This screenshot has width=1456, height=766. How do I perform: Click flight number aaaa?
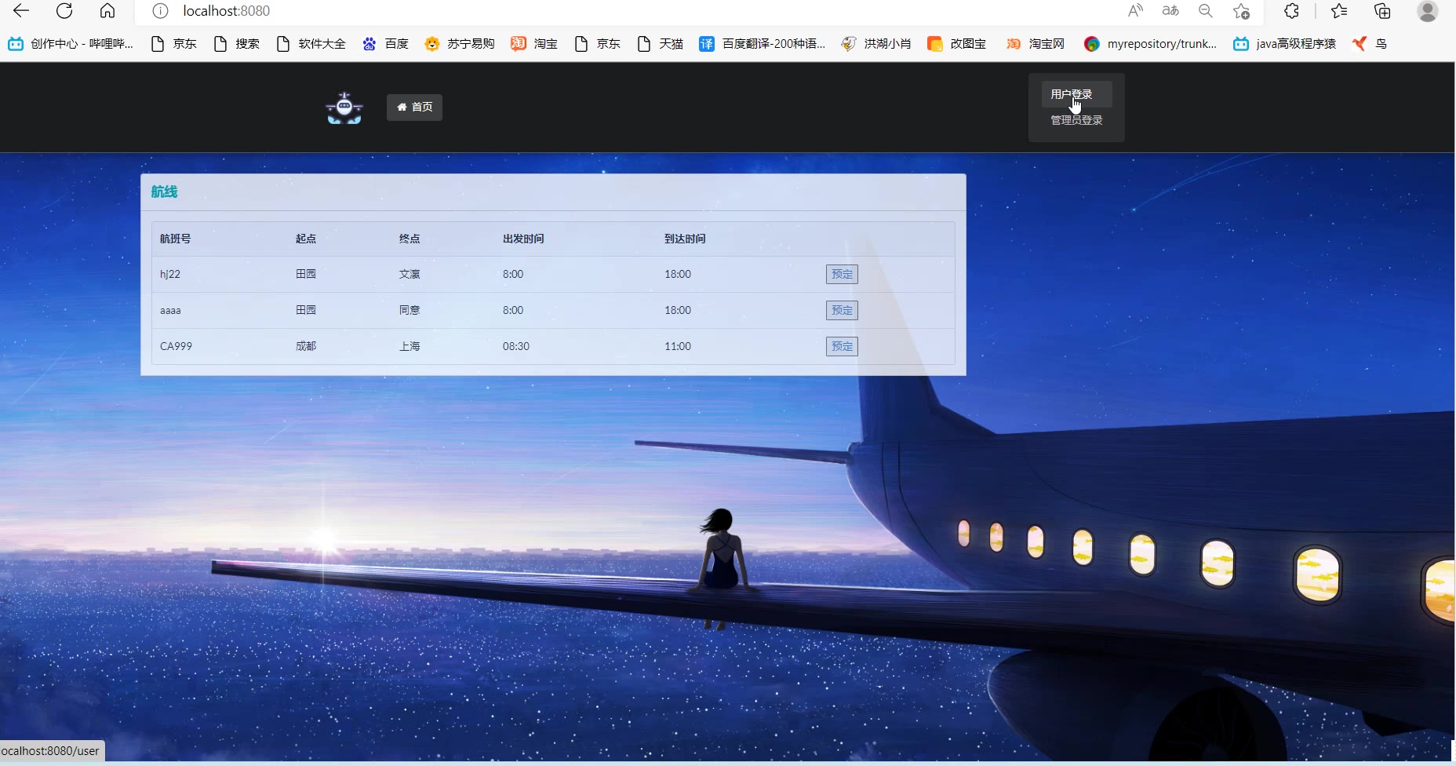pyautogui.click(x=170, y=310)
